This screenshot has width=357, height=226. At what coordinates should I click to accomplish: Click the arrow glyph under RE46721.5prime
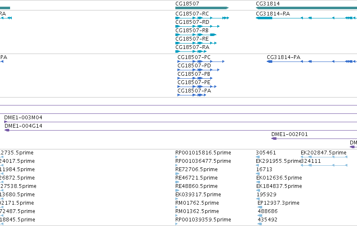point(177,182)
